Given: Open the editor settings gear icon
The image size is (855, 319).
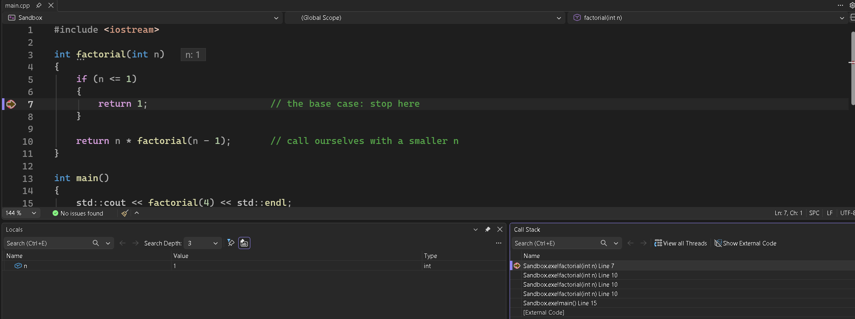Looking at the screenshot, I should (852, 5).
